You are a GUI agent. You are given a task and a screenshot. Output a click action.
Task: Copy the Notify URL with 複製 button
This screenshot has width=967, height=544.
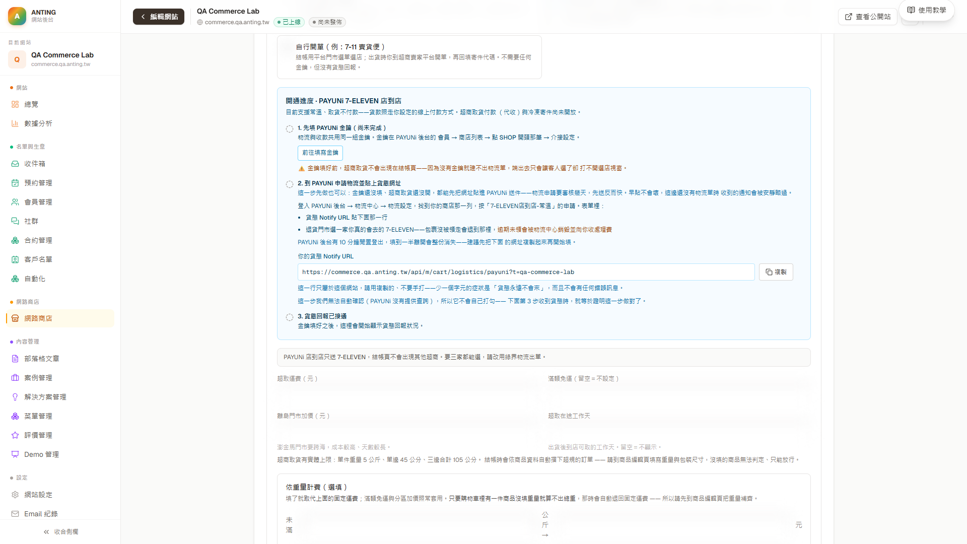[x=776, y=272]
